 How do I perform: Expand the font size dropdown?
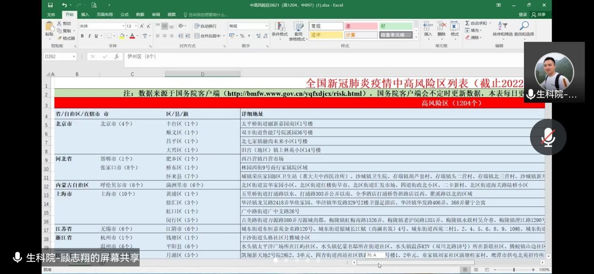(x=136, y=26)
